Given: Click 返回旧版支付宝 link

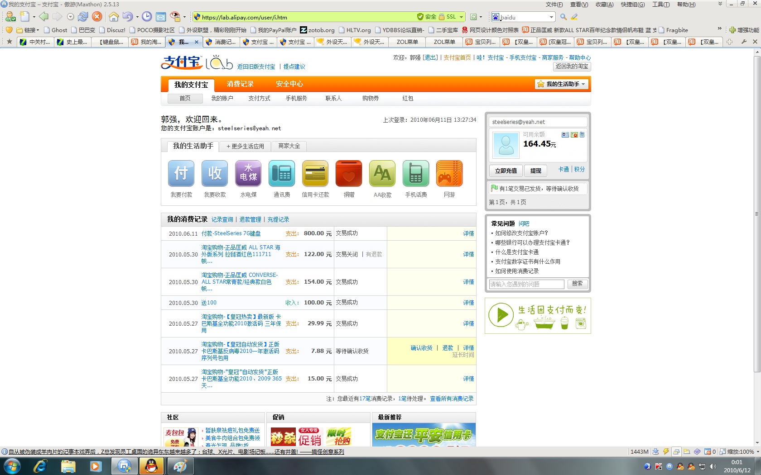Looking at the screenshot, I should click(256, 66).
